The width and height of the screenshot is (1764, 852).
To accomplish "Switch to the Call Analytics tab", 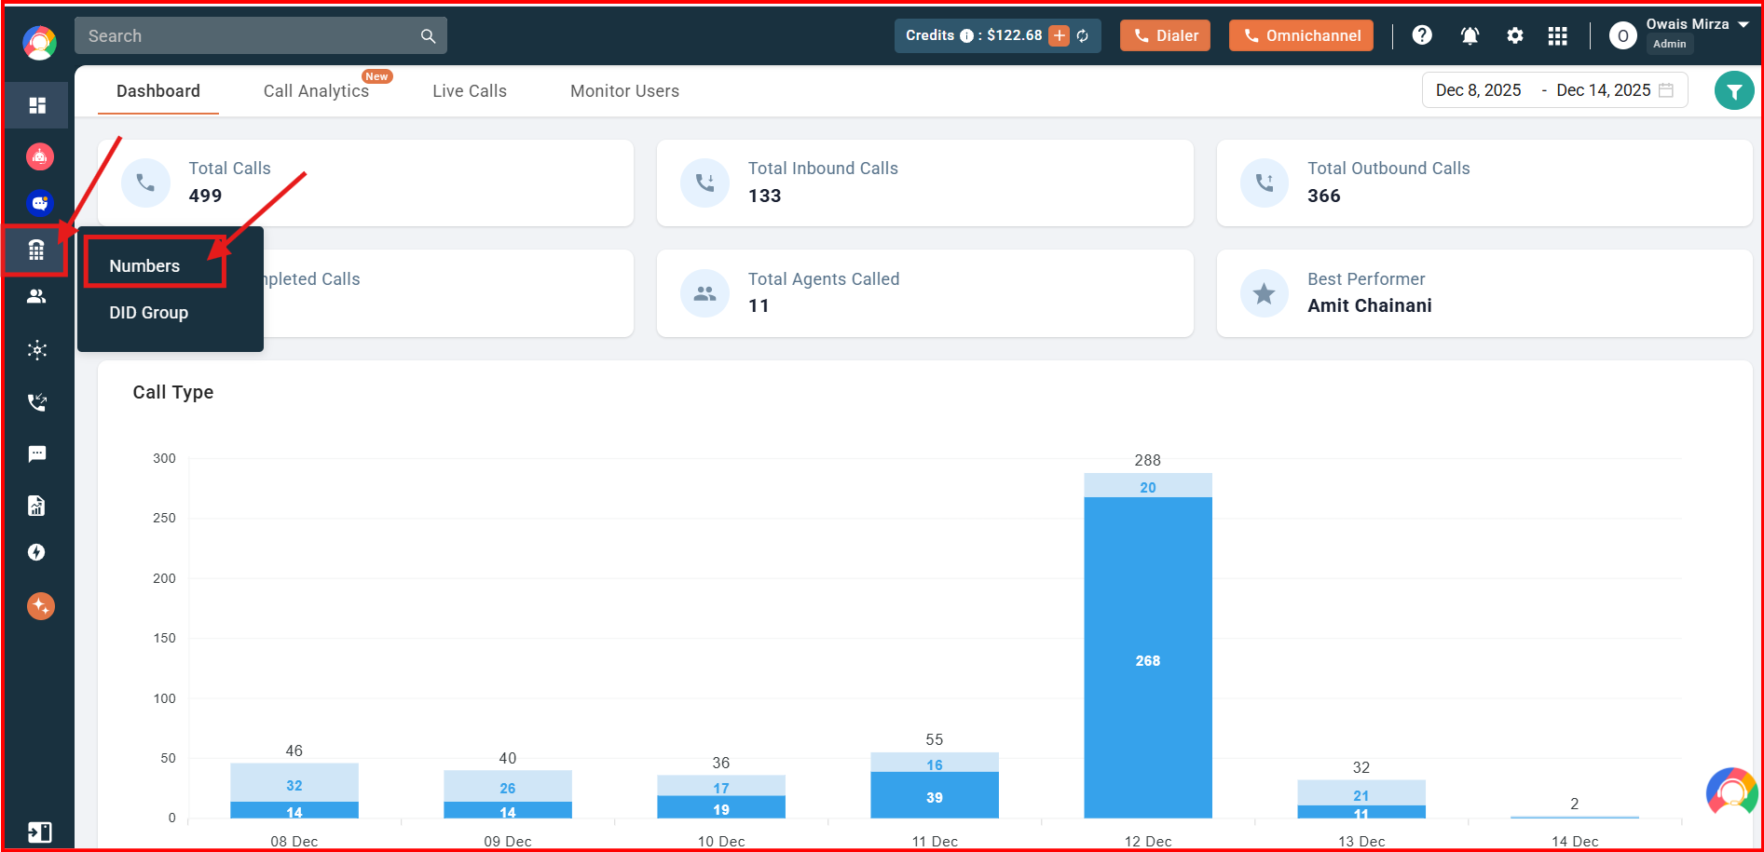I will point(316,91).
